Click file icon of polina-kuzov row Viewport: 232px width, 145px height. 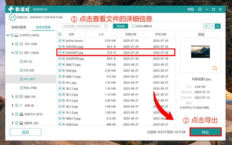click(64, 40)
